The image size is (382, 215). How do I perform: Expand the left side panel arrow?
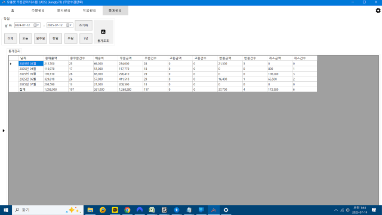point(4,131)
